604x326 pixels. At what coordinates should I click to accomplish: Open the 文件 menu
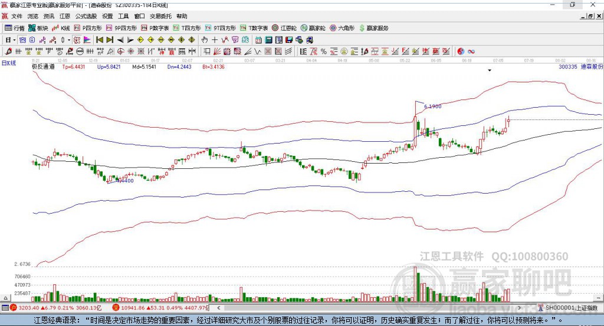(x=17, y=16)
